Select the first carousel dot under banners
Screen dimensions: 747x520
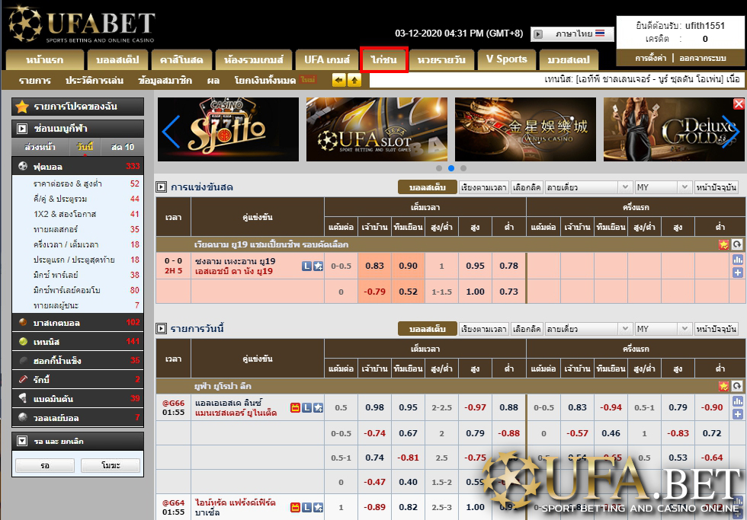(439, 168)
